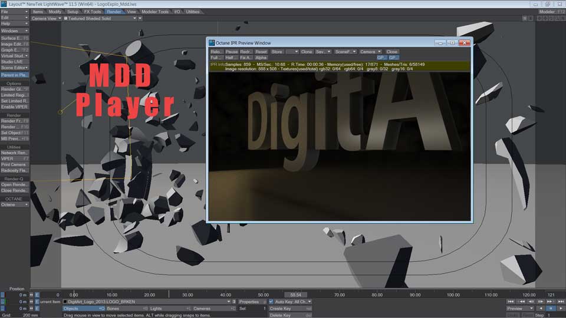Toggle Parent in Place option
The width and height of the screenshot is (566, 318).
coord(14,75)
